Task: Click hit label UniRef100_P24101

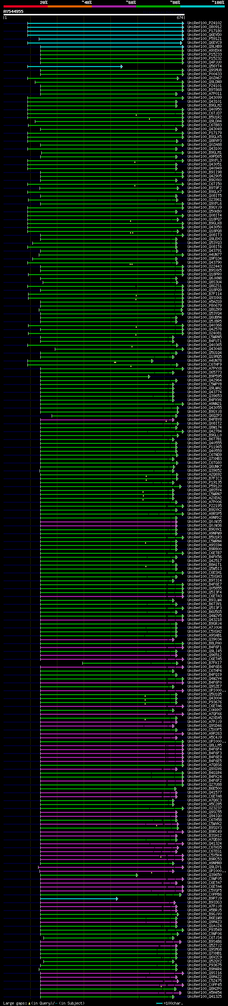Action: coord(204,86)
